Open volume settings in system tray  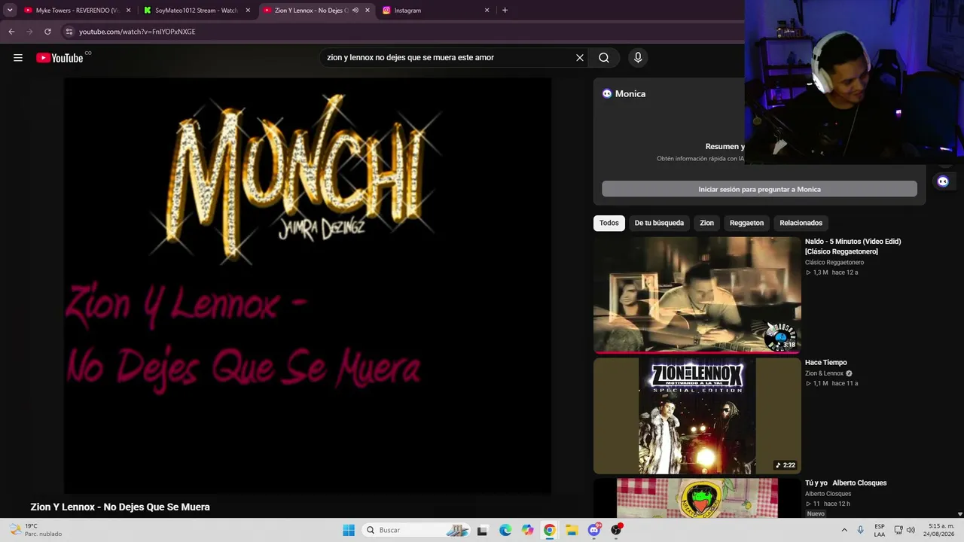point(911,530)
